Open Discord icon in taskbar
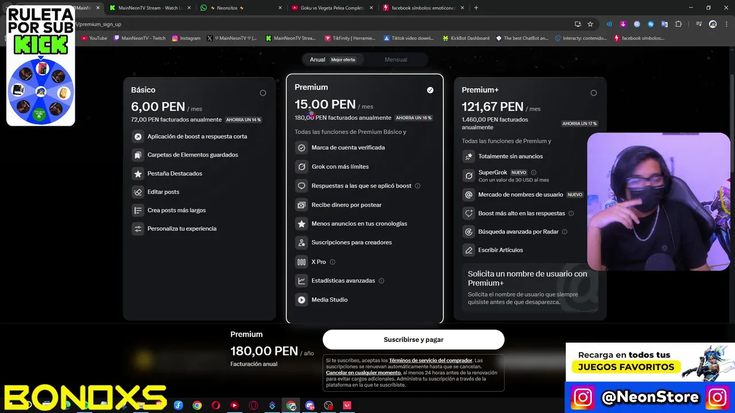Viewport: 735px width, 413px height. (310, 406)
